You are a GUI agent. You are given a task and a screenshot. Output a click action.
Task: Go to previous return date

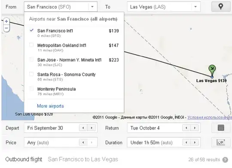[x=186, y=128]
